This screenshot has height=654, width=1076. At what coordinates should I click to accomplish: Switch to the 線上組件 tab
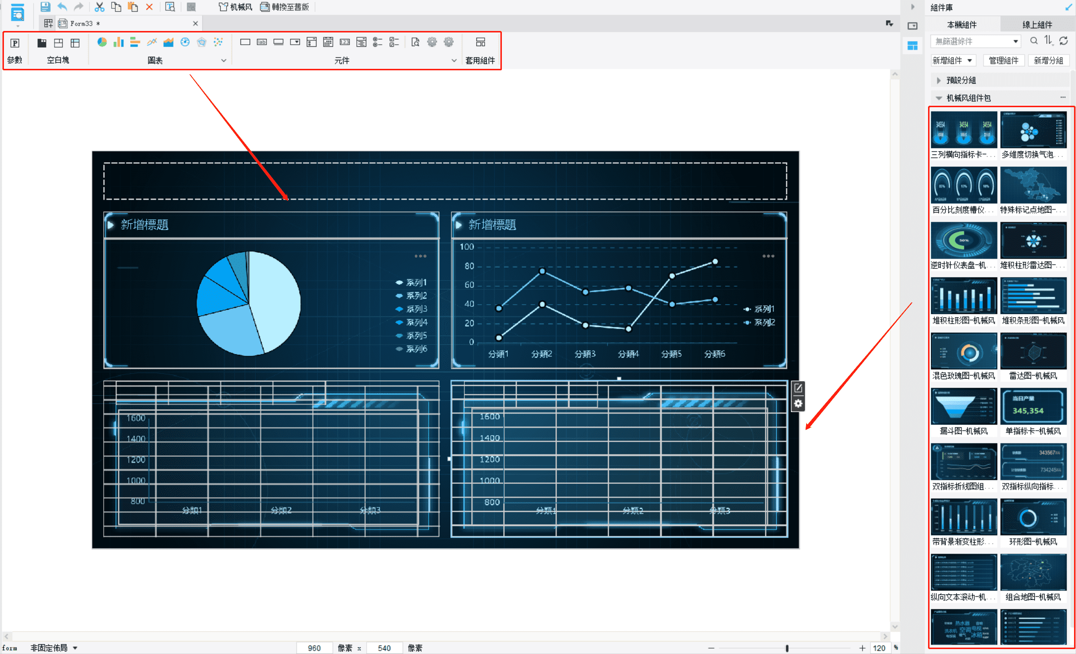coord(1037,25)
